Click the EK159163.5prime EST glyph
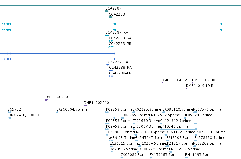241x159 pixels. tap(151, 158)
